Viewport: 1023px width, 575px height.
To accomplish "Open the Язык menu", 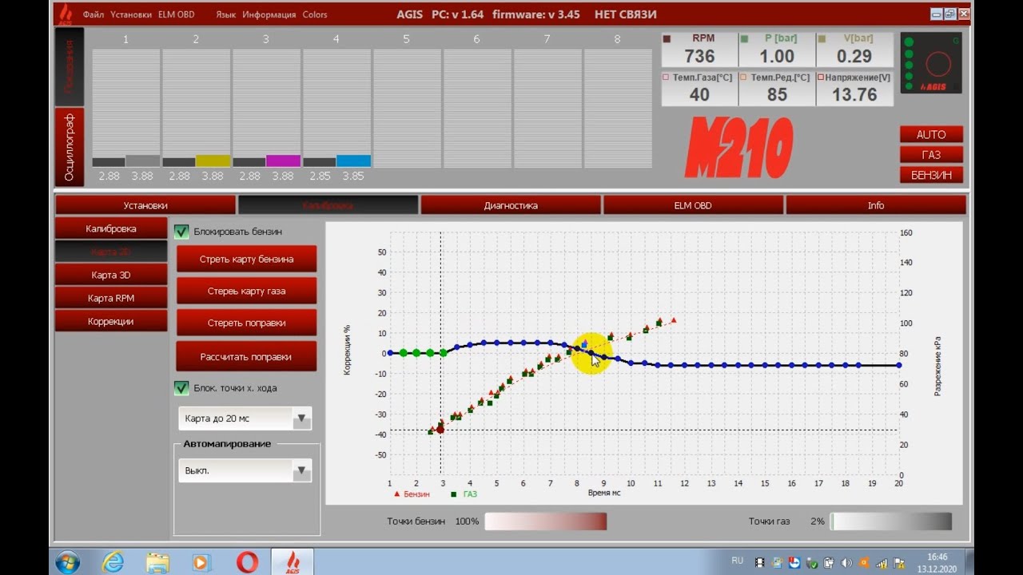I will tap(226, 14).
